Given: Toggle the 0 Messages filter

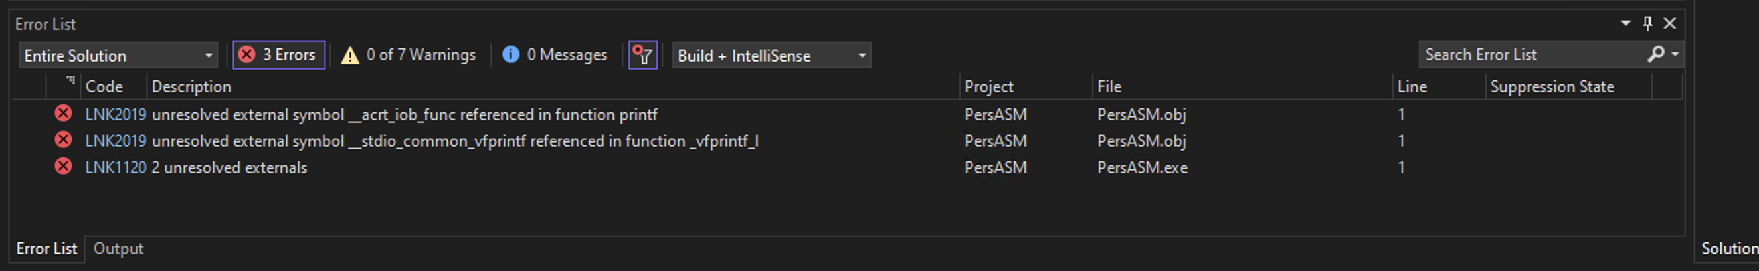Looking at the screenshot, I should click(x=555, y=55).
